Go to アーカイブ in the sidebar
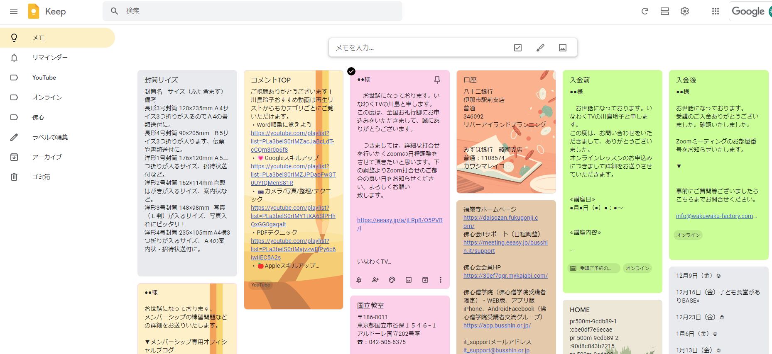The image size is (772, 354). coord(47,157)
